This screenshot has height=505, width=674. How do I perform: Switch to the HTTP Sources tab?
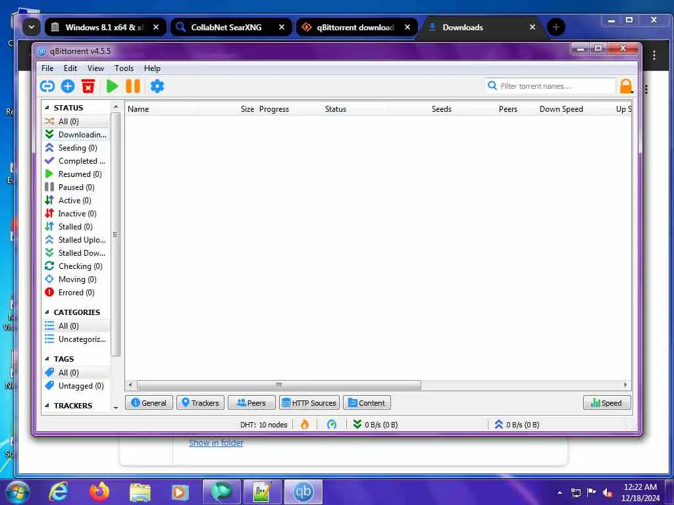(x=309, y=403)
